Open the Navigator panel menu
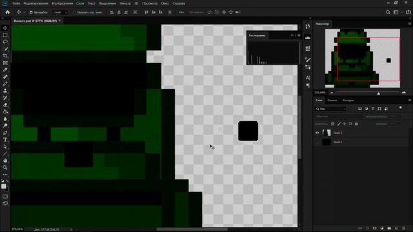413x232 pixels. coord(410,24)
